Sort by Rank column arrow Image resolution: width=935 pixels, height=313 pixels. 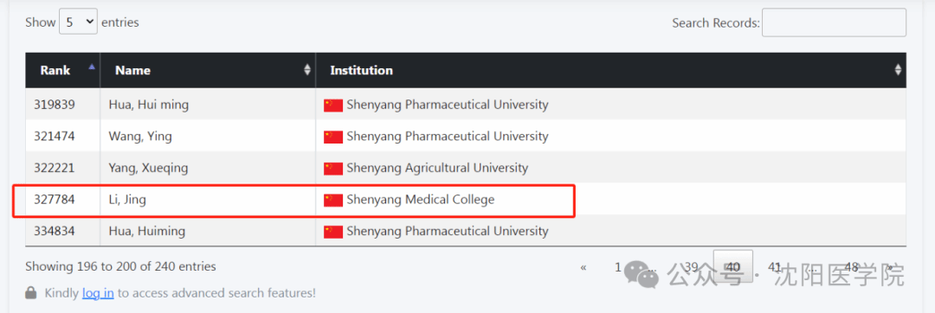pyautogui.click(x=91, y=67)
